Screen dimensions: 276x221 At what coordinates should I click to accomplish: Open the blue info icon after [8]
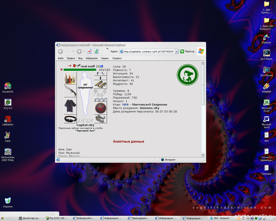coord(102,66)
